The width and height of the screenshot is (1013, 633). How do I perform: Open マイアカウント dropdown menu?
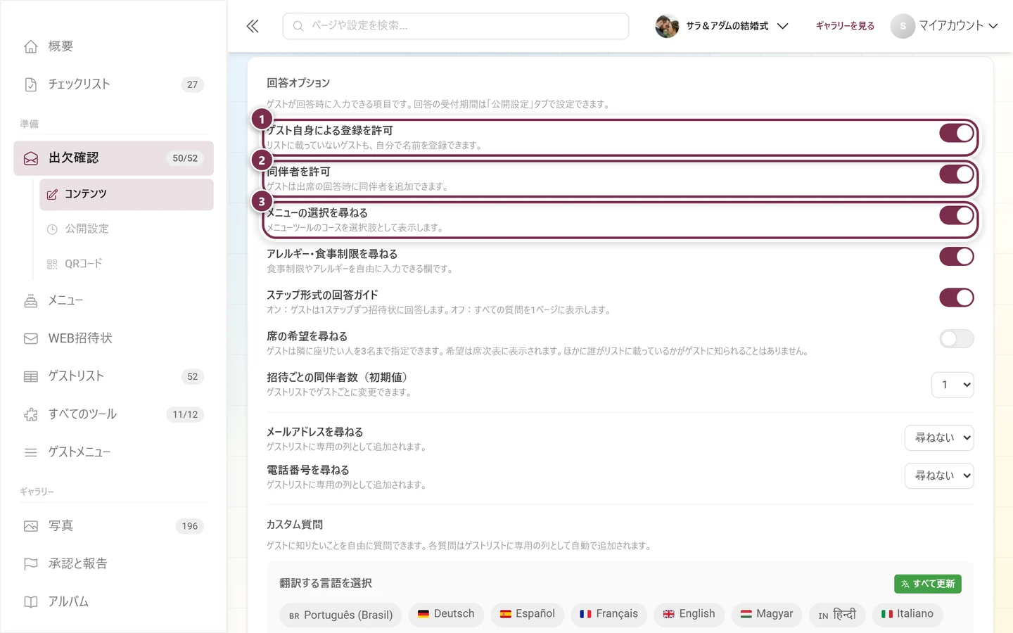click(945, 26)
